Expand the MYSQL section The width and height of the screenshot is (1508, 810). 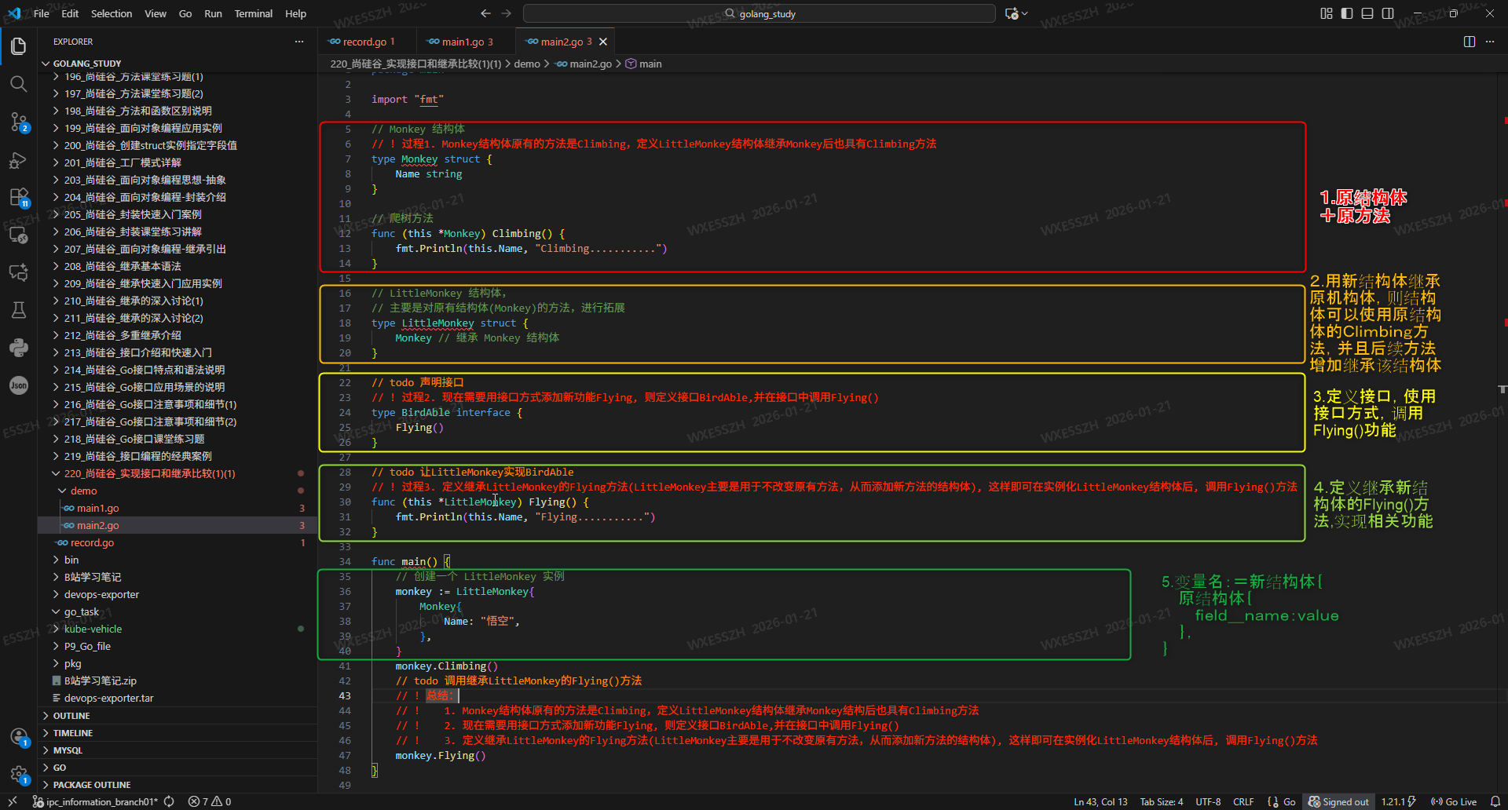[178, 750]
